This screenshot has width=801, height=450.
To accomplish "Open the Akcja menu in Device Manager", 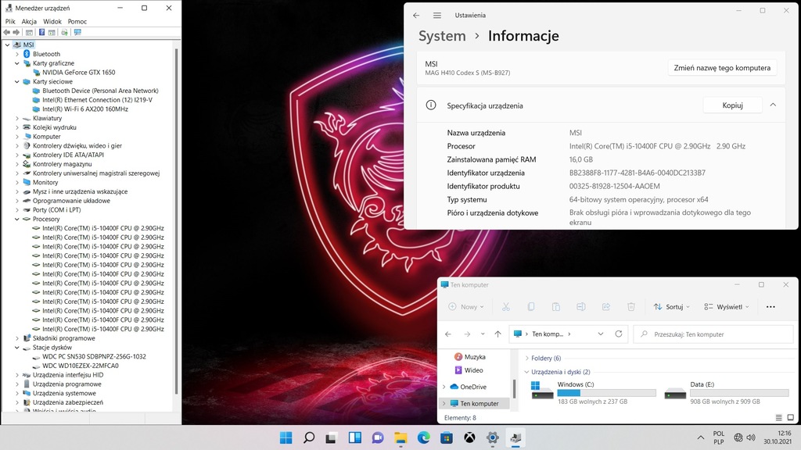I will [29, 21].
